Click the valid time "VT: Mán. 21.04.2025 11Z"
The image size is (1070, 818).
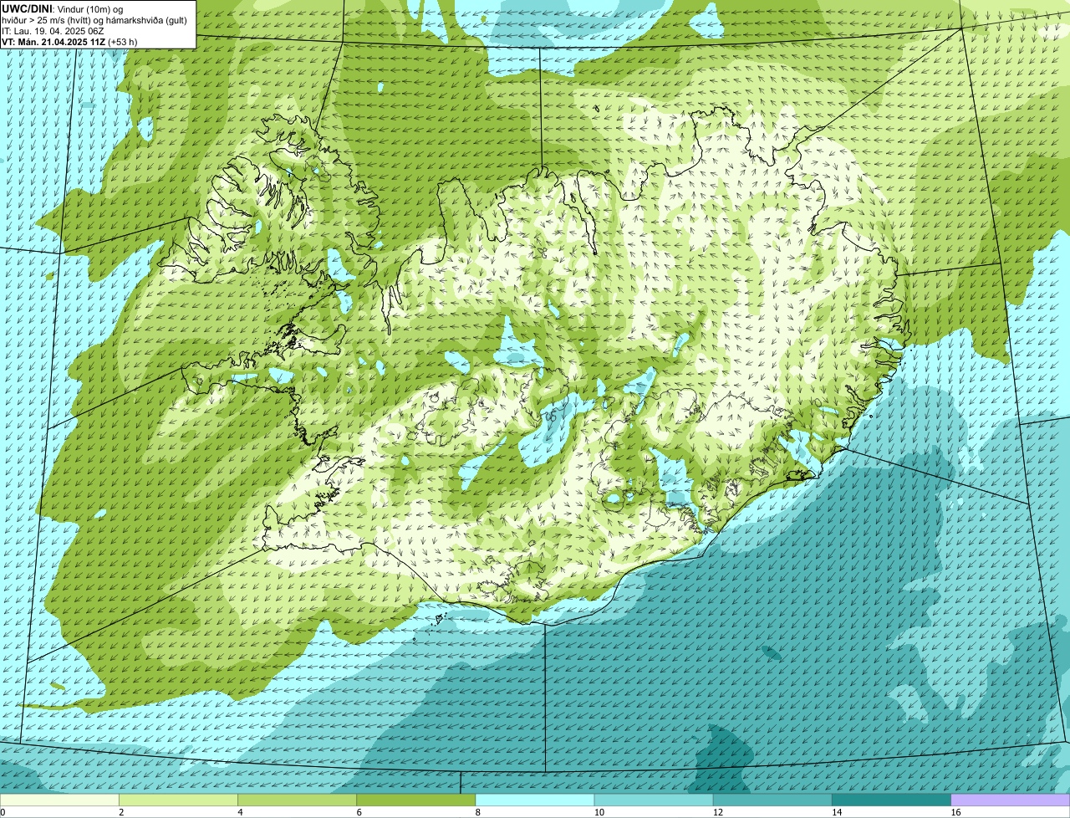point(53,42)
